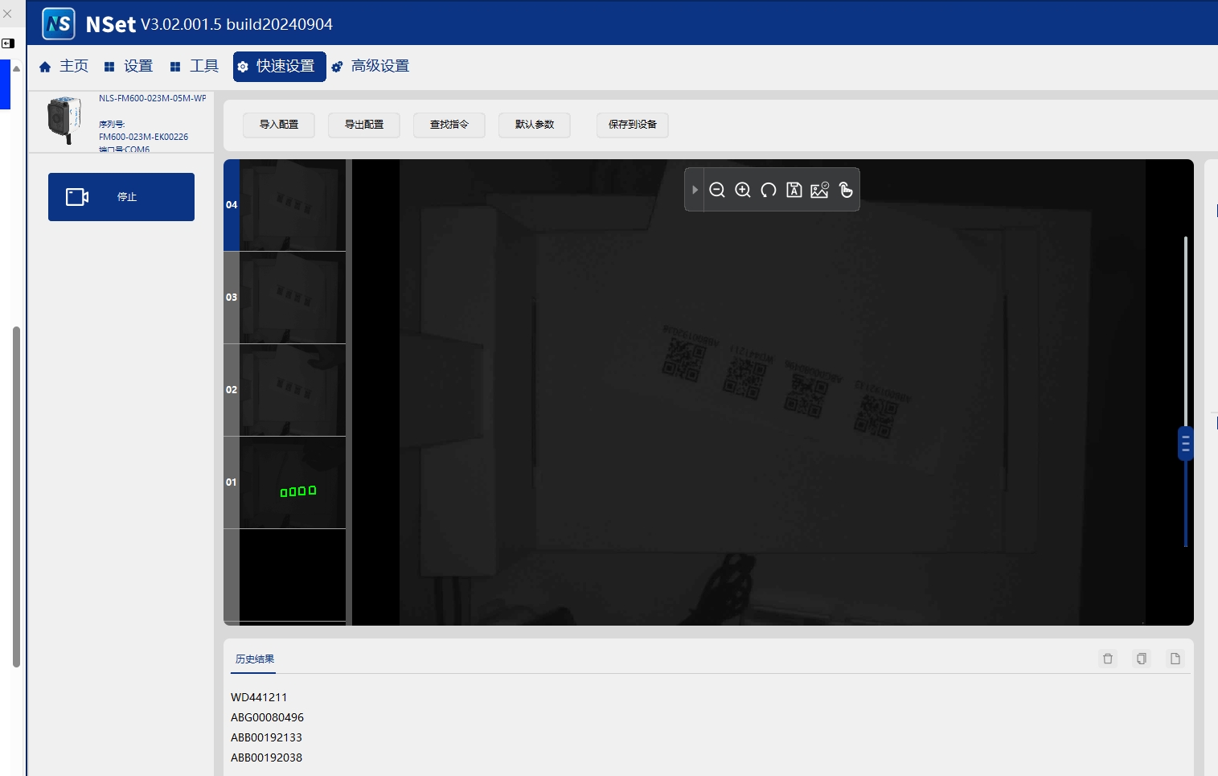Screen dimensions: 1218x776
Task: Click the 保存到设备 save to device button
Action: 633,125
